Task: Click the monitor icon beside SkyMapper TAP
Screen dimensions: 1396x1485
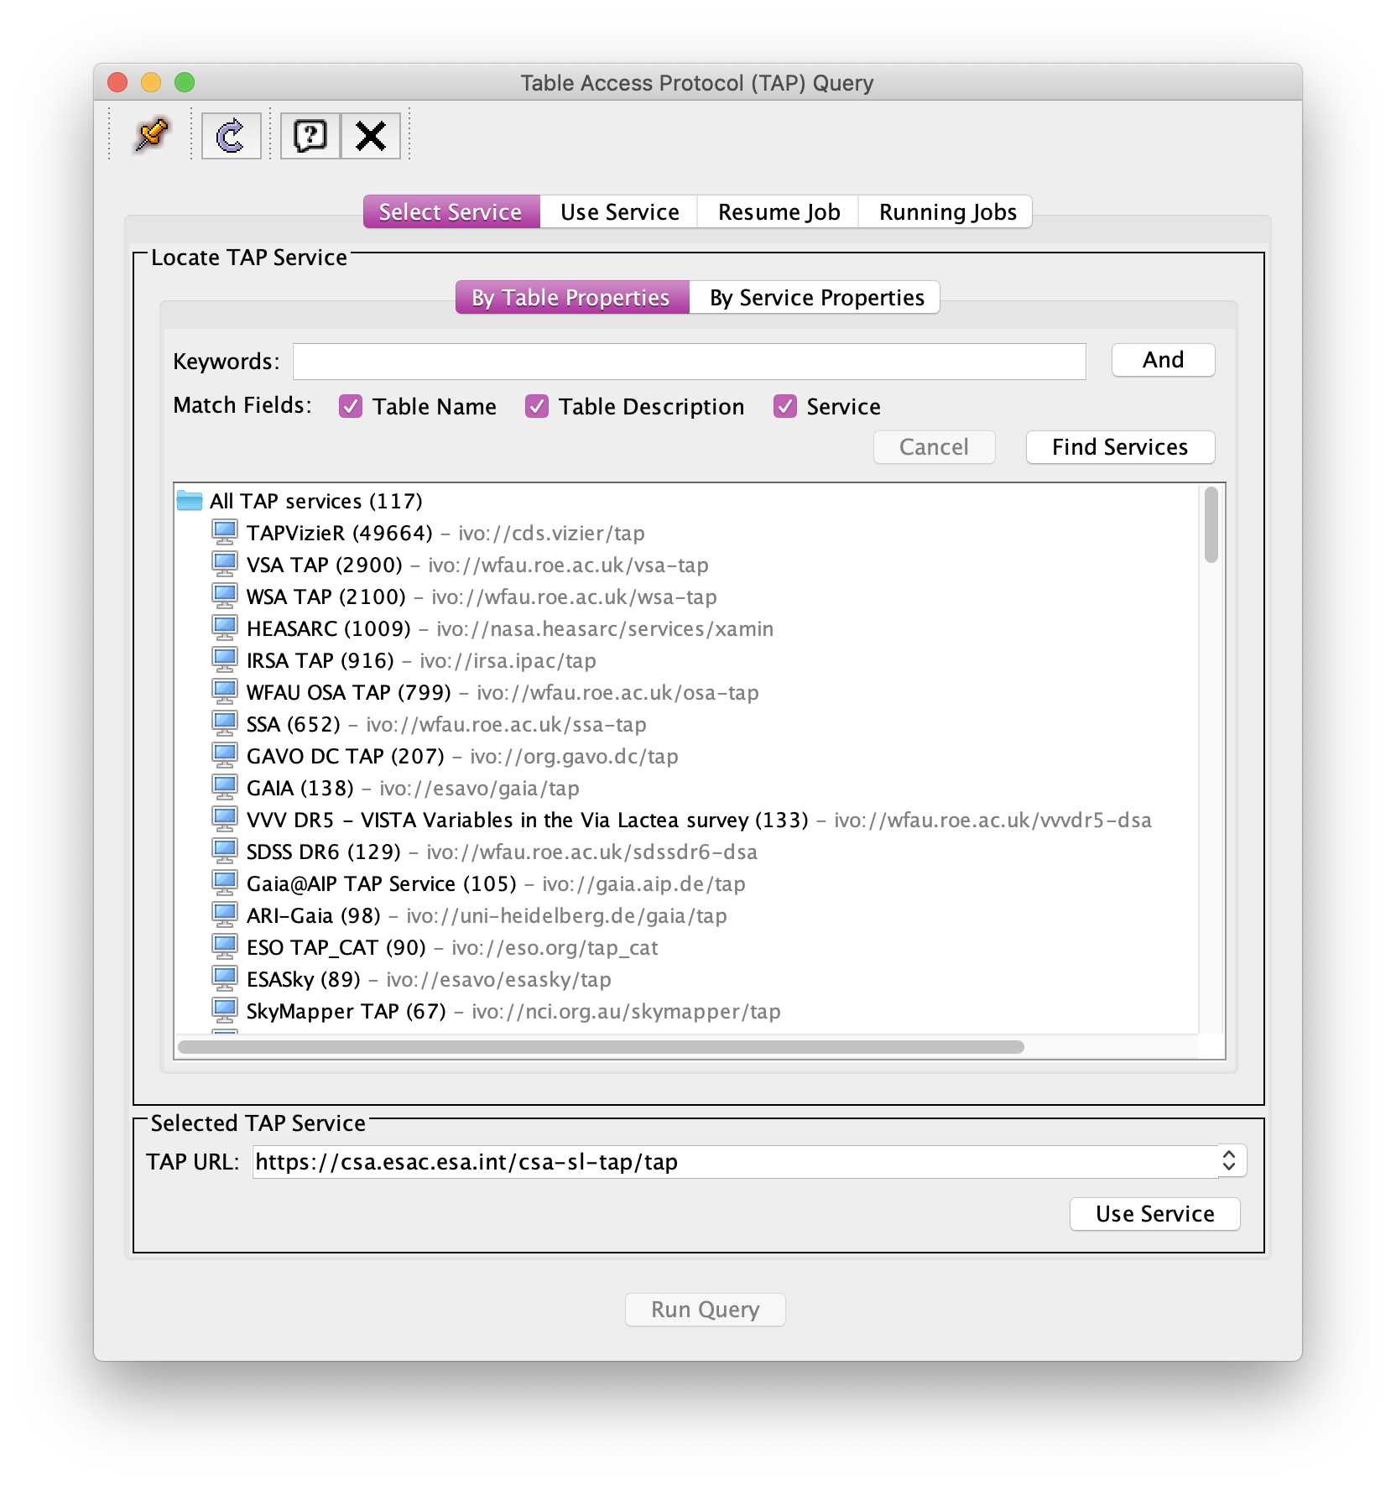Action: click(x=224, y=1011)
